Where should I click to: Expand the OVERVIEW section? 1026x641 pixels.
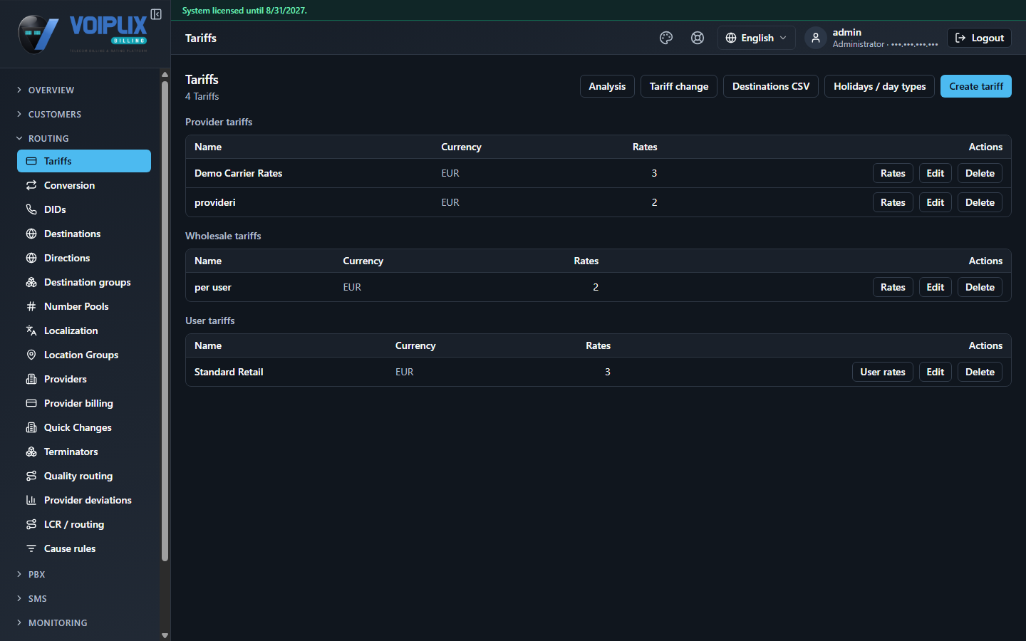pyautogui.click(x=84, y=90)
